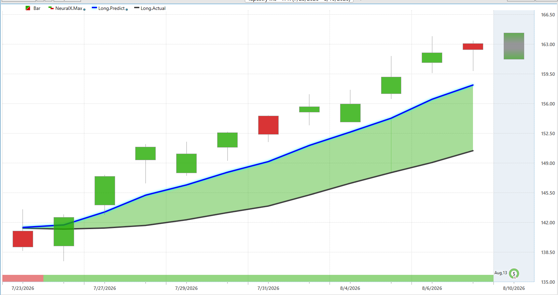Click the '138.50' price axis label
The height and width of the screenshot is (295, 558).
tap(548, 252)
